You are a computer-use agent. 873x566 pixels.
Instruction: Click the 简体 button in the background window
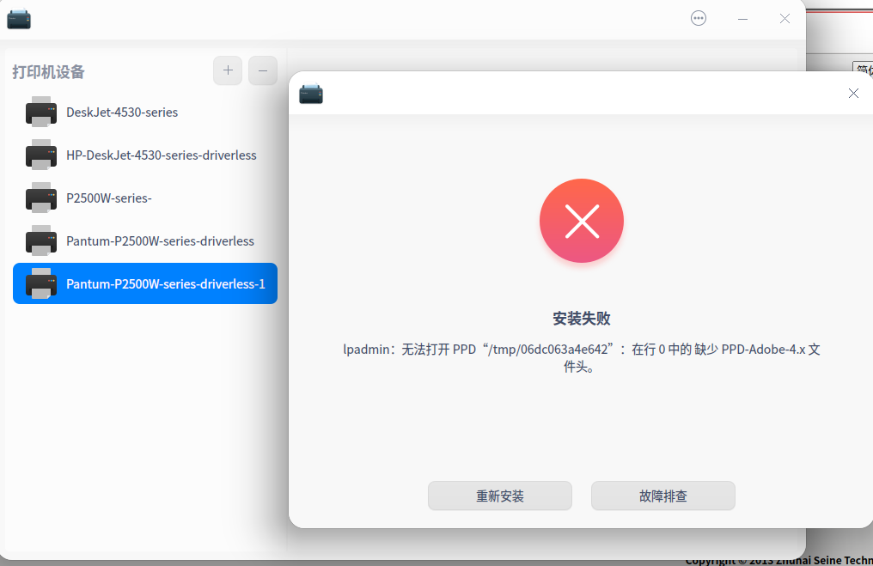click(864, 70)
